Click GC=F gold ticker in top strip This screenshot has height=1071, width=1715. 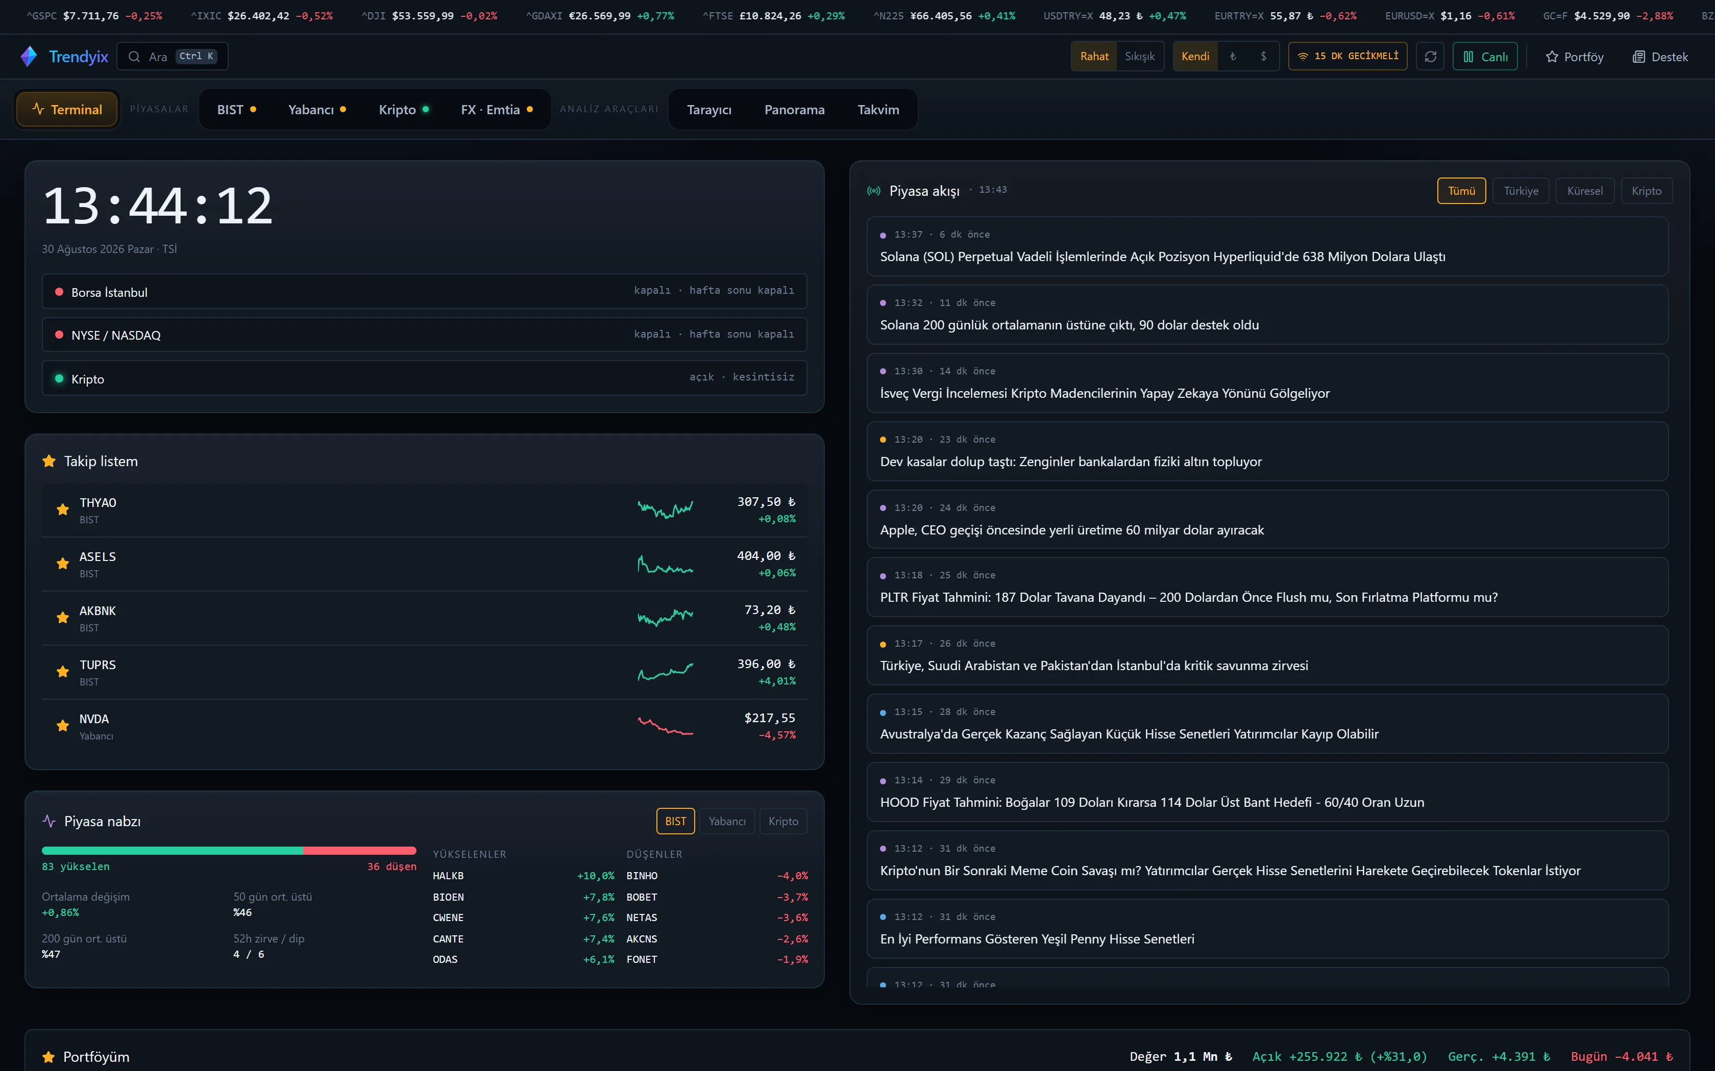(x=1608, y=16)
